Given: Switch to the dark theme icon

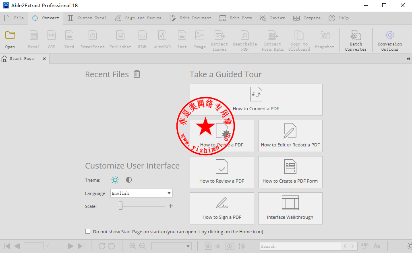Looking at the screenshot, I should 129,180.
